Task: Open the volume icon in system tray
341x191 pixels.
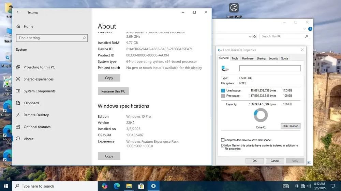Action: (x=309, y=186)
